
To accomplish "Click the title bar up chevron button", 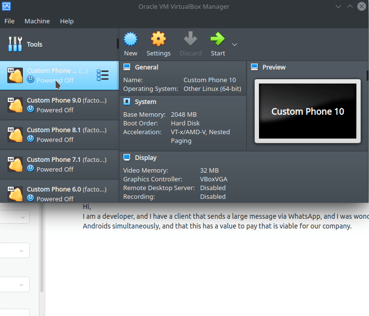I will pos(350,6).
